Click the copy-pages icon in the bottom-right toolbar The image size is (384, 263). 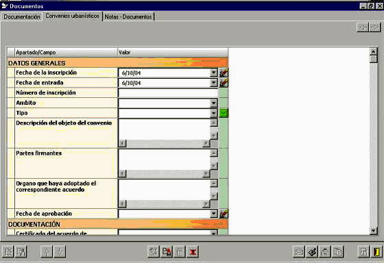[x=338, y=251]
